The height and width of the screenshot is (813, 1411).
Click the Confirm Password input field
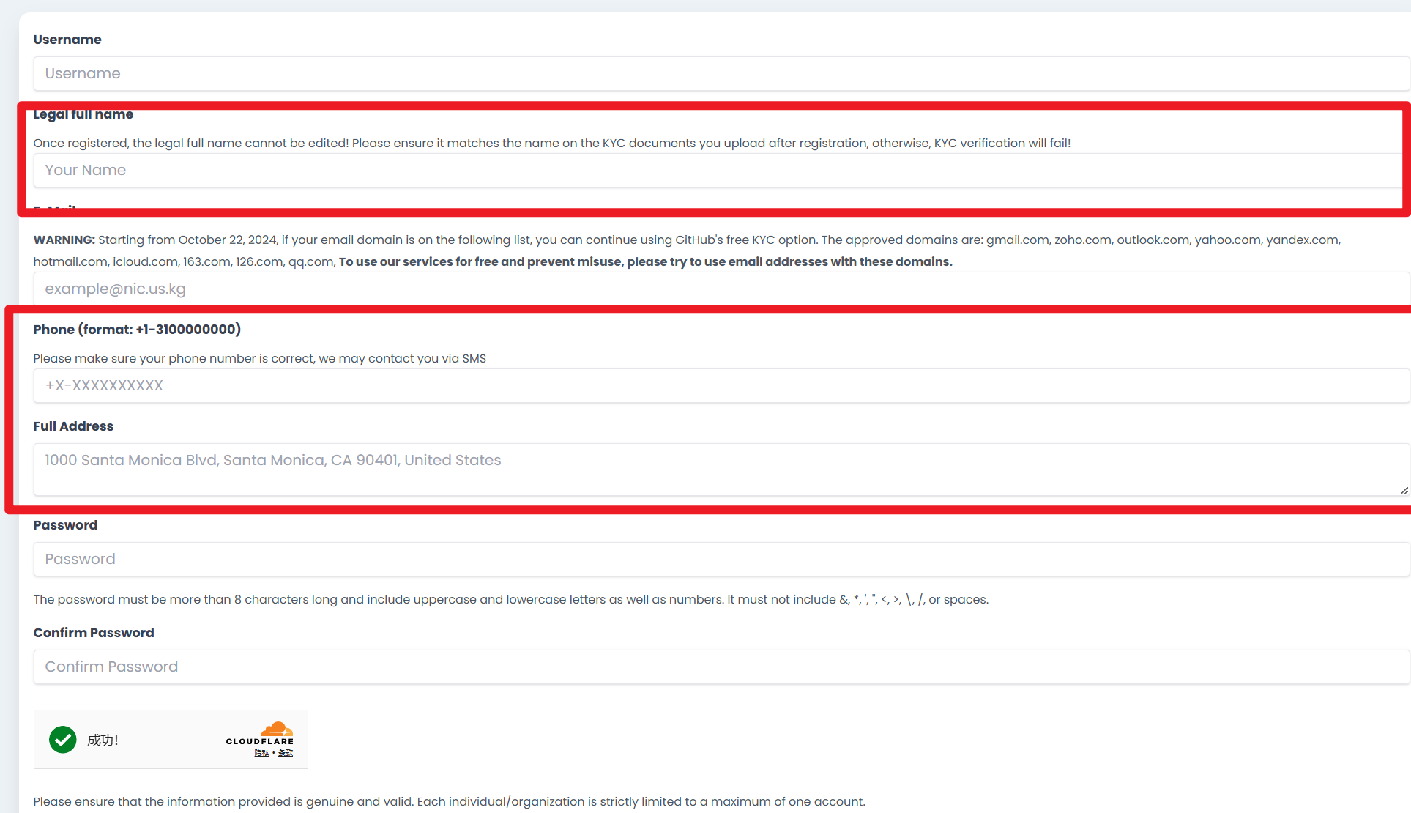point(721,667)
